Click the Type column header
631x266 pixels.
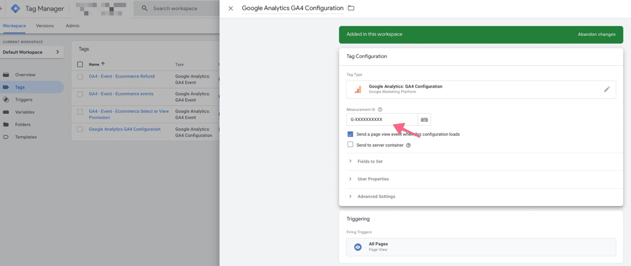click(180, 64)
